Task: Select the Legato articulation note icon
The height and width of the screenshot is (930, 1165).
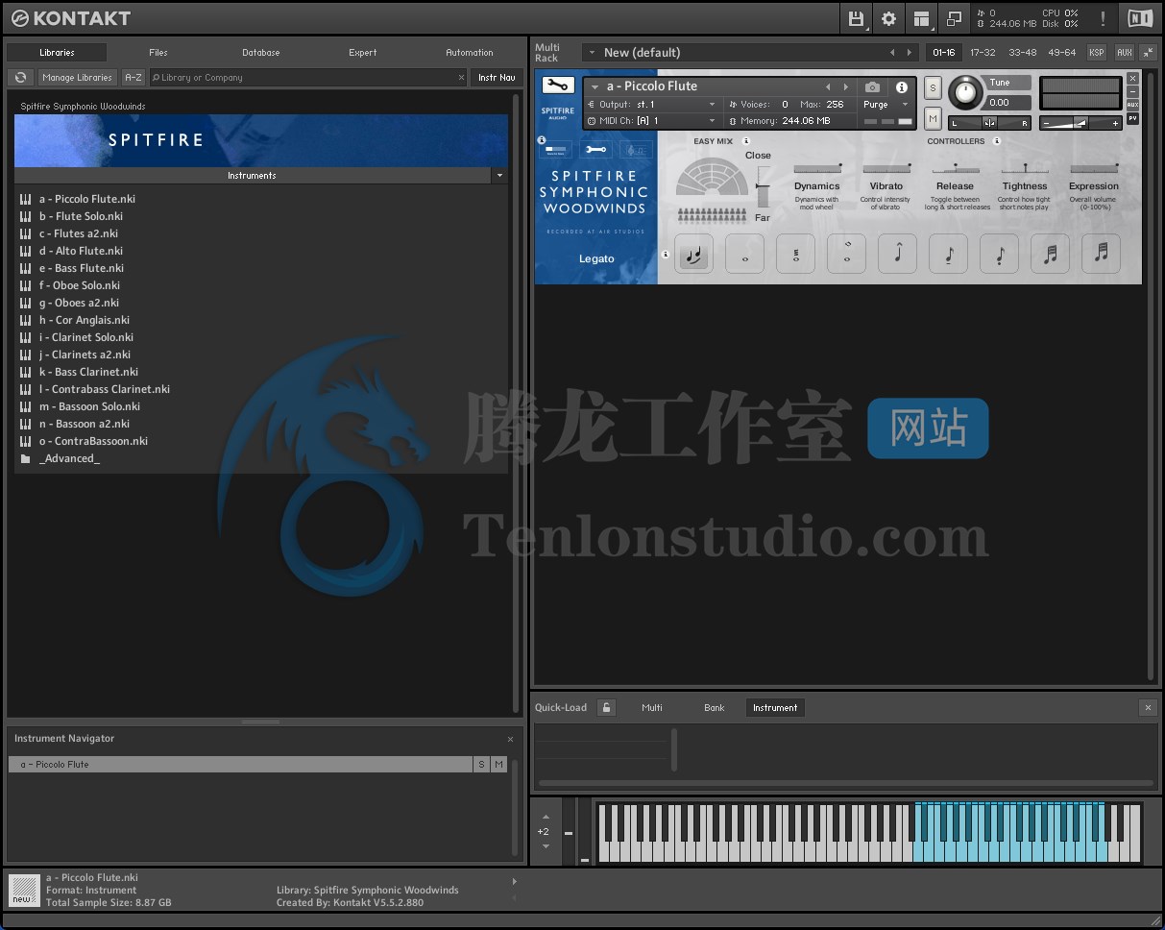Action: [x=693, y=253]
